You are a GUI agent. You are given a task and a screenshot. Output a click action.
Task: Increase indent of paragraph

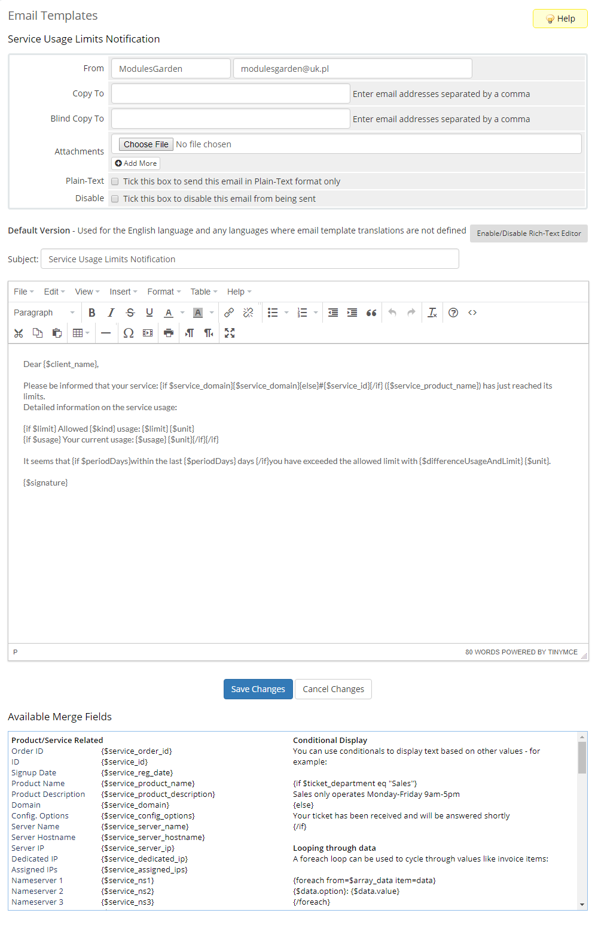point(352,313)
